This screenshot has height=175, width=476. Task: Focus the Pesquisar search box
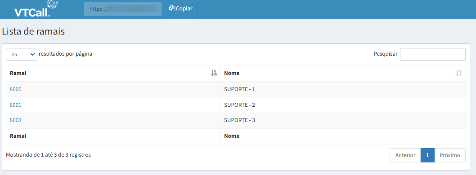pyautogui.click(x=433, y=54)
